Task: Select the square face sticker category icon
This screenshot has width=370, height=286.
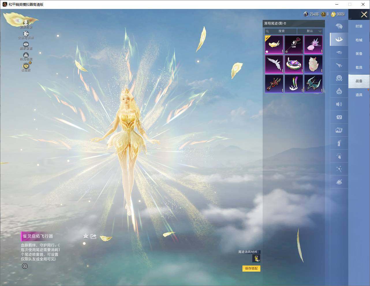Action: [339, 117]
